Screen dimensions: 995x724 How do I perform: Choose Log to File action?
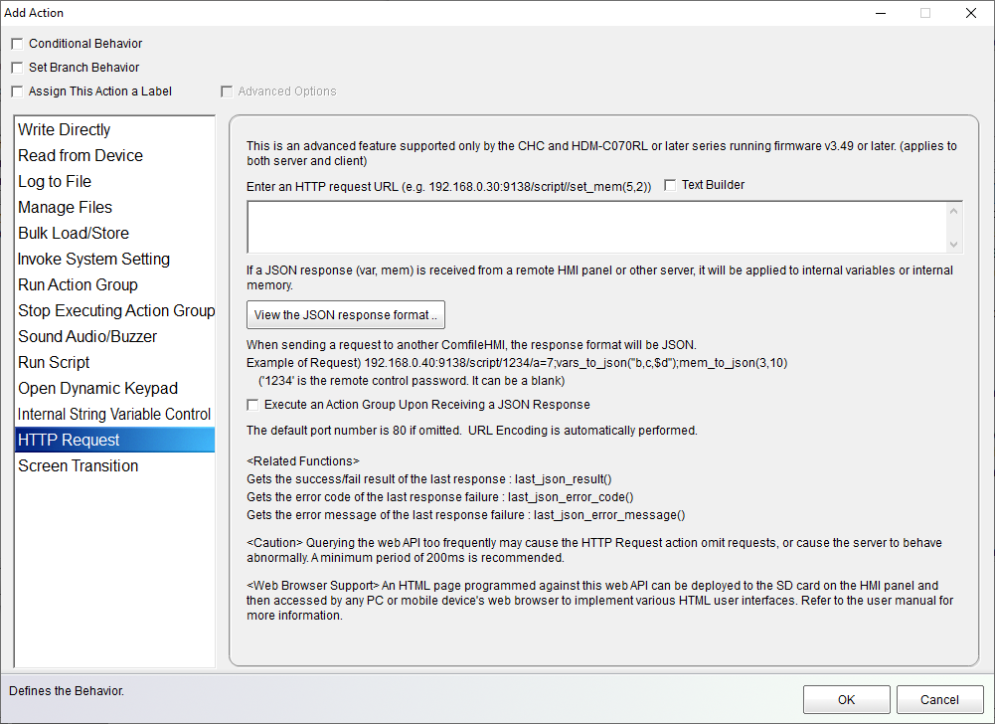coord(55,182)
